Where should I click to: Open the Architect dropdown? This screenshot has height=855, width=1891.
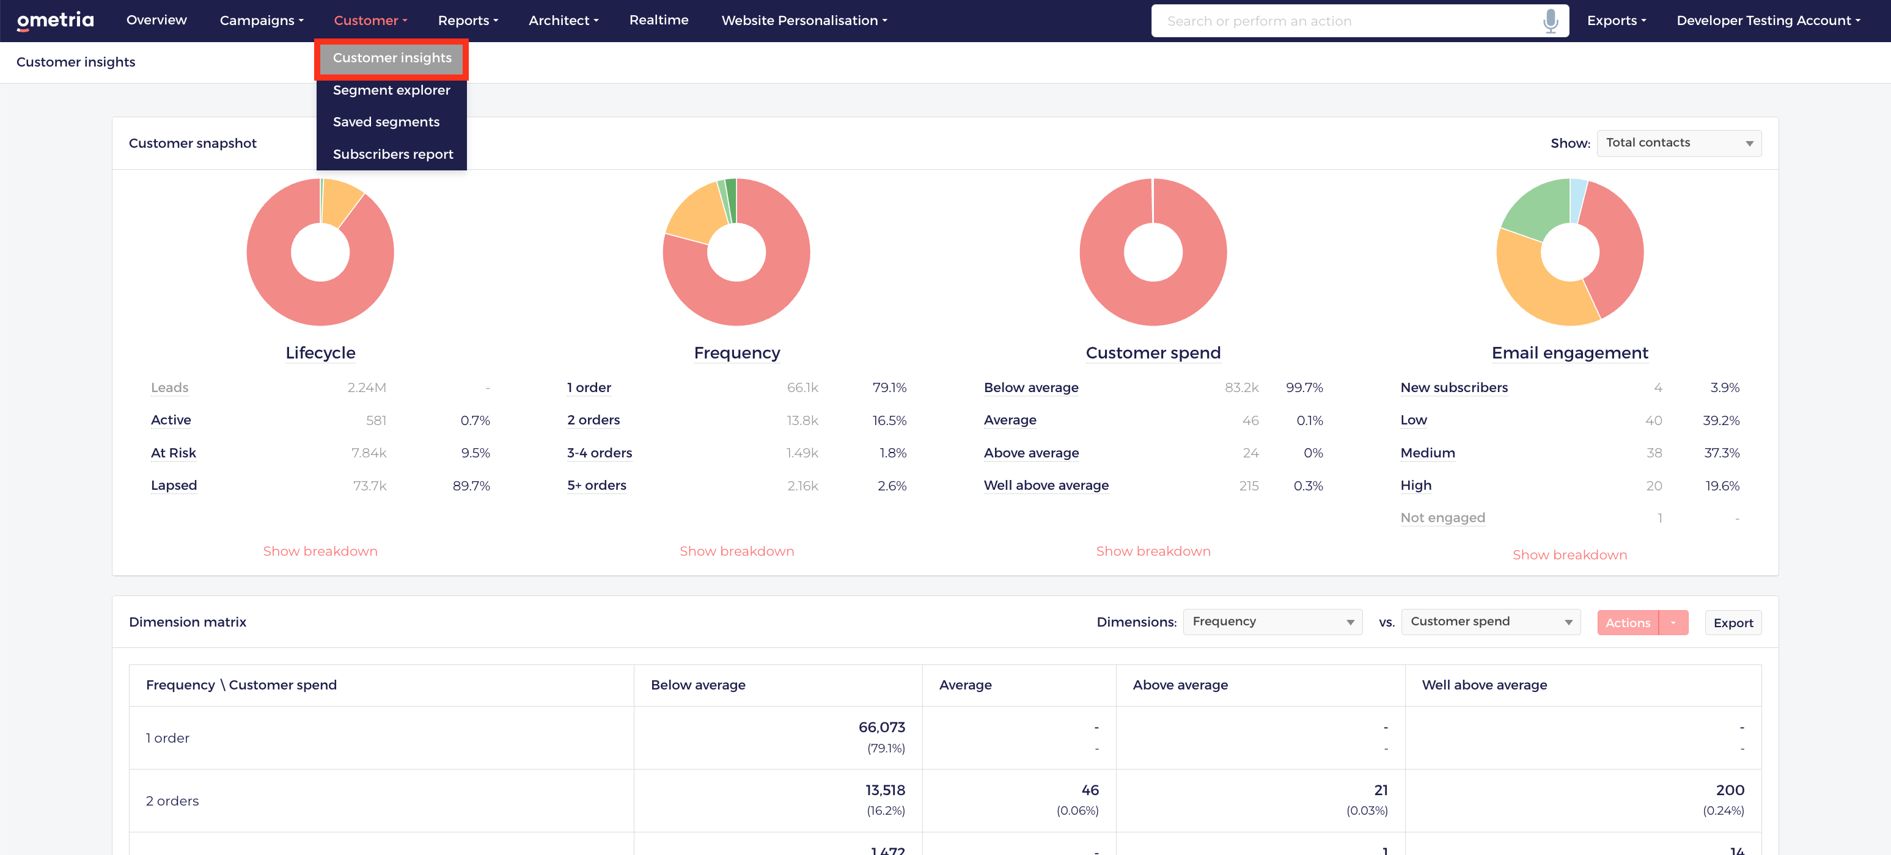563,21
